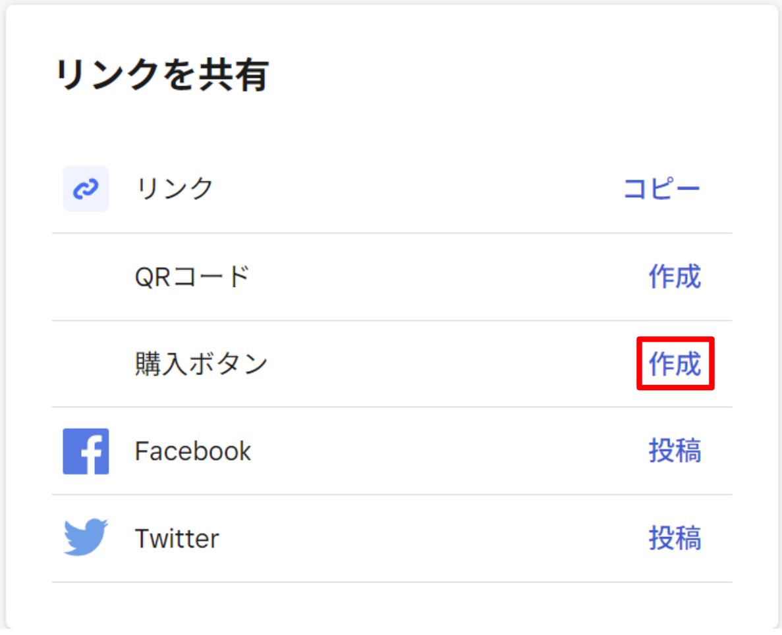Post to Facebook with 投稿
Viewport: 782px width, 635px height.
675,451
